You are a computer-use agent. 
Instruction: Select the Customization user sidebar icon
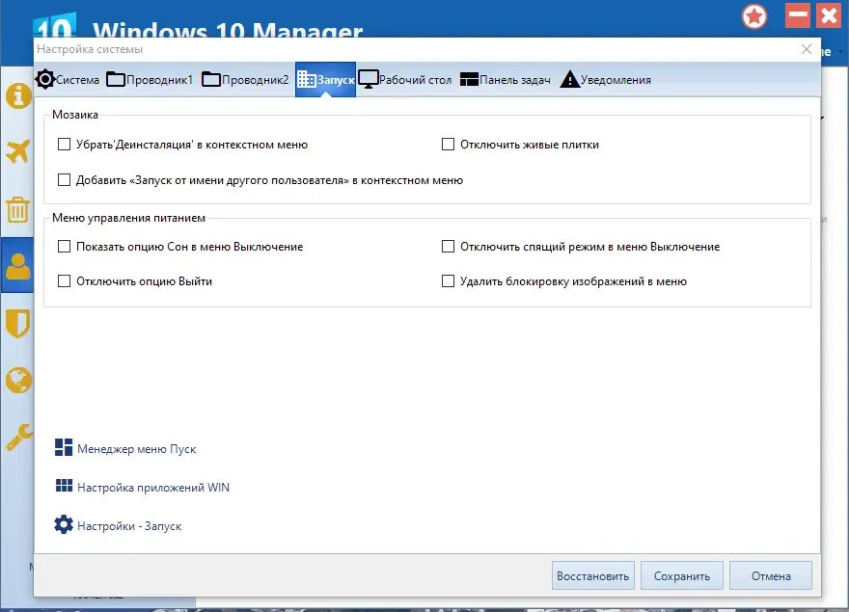[18, 266]
